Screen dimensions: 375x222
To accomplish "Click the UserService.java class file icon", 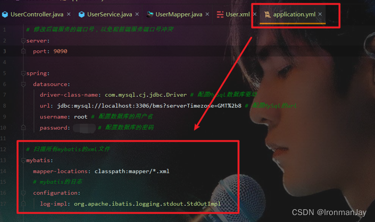I will pos(81,14).
